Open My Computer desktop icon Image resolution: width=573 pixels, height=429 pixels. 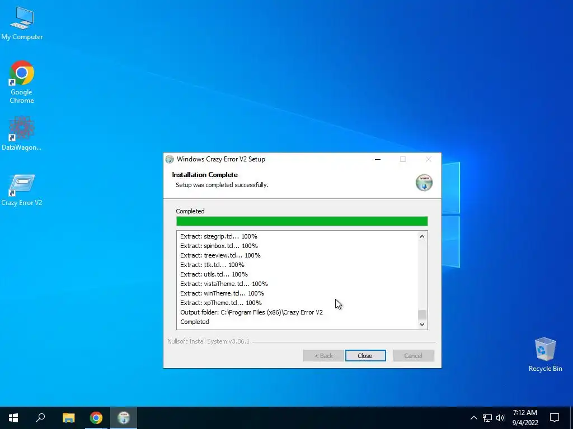[22, 23]
